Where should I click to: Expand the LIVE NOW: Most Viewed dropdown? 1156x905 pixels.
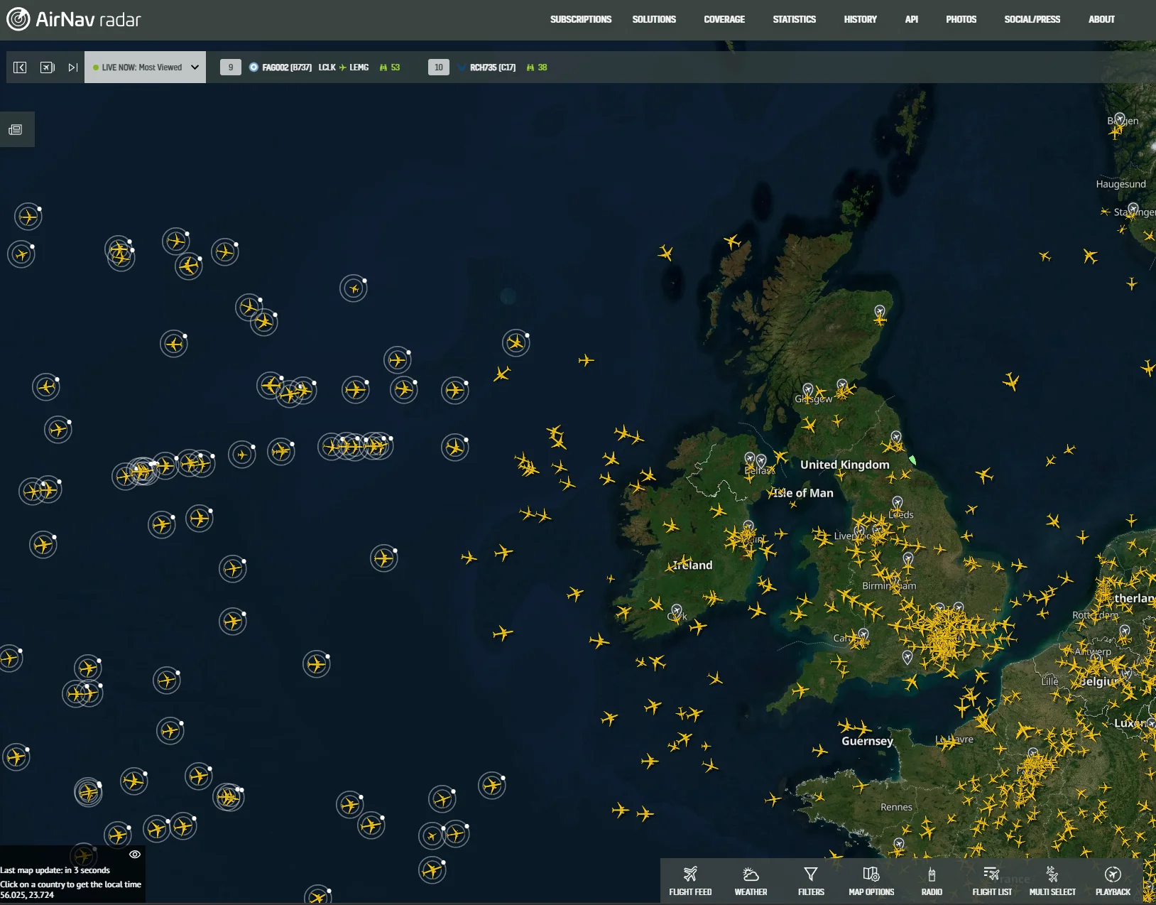(146, 67)
